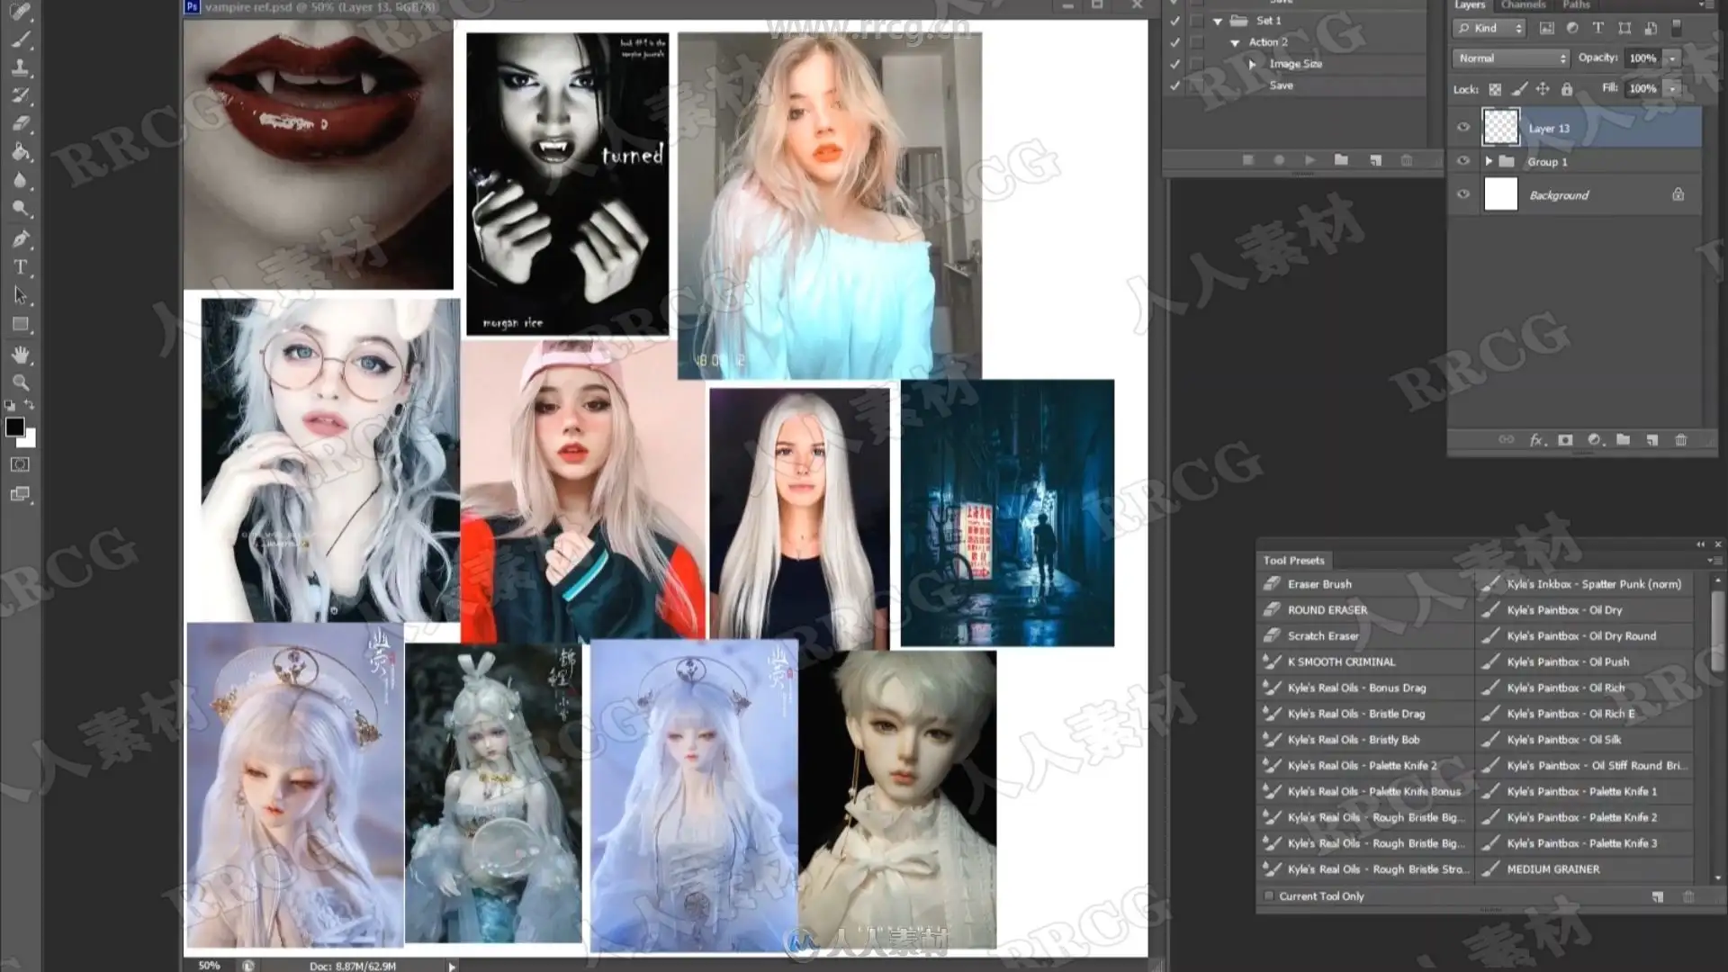Switch to the Channels tab
This screenshot has height=972, width=1728.
pos(1523,5)
